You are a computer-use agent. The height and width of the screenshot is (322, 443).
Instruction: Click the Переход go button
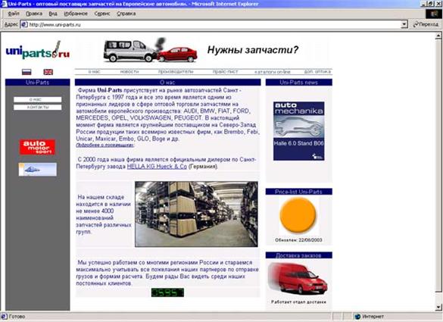(x=426, y=24)
